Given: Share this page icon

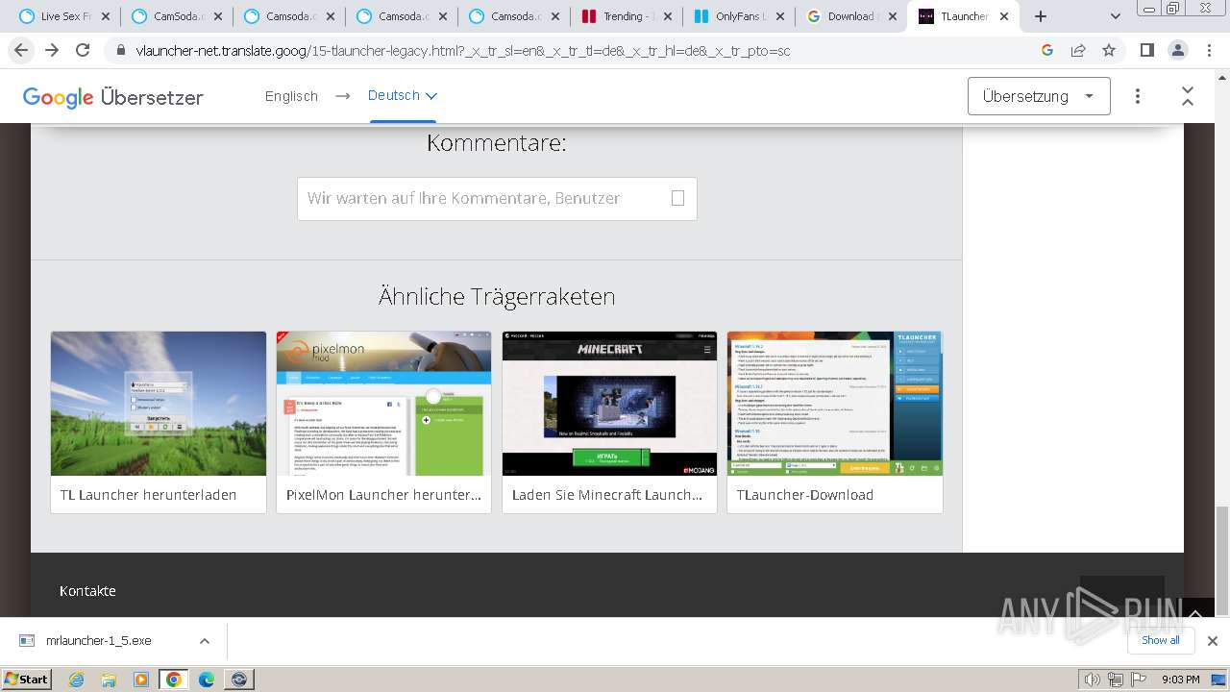Looking at the screenshot, I should point(1078,50).
